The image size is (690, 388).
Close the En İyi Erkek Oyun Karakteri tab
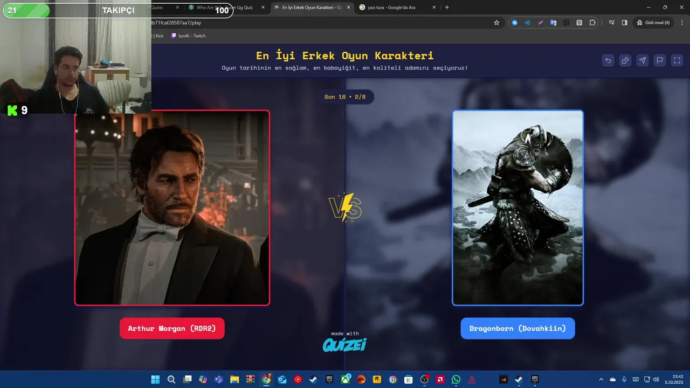click(x=348, y=8)
